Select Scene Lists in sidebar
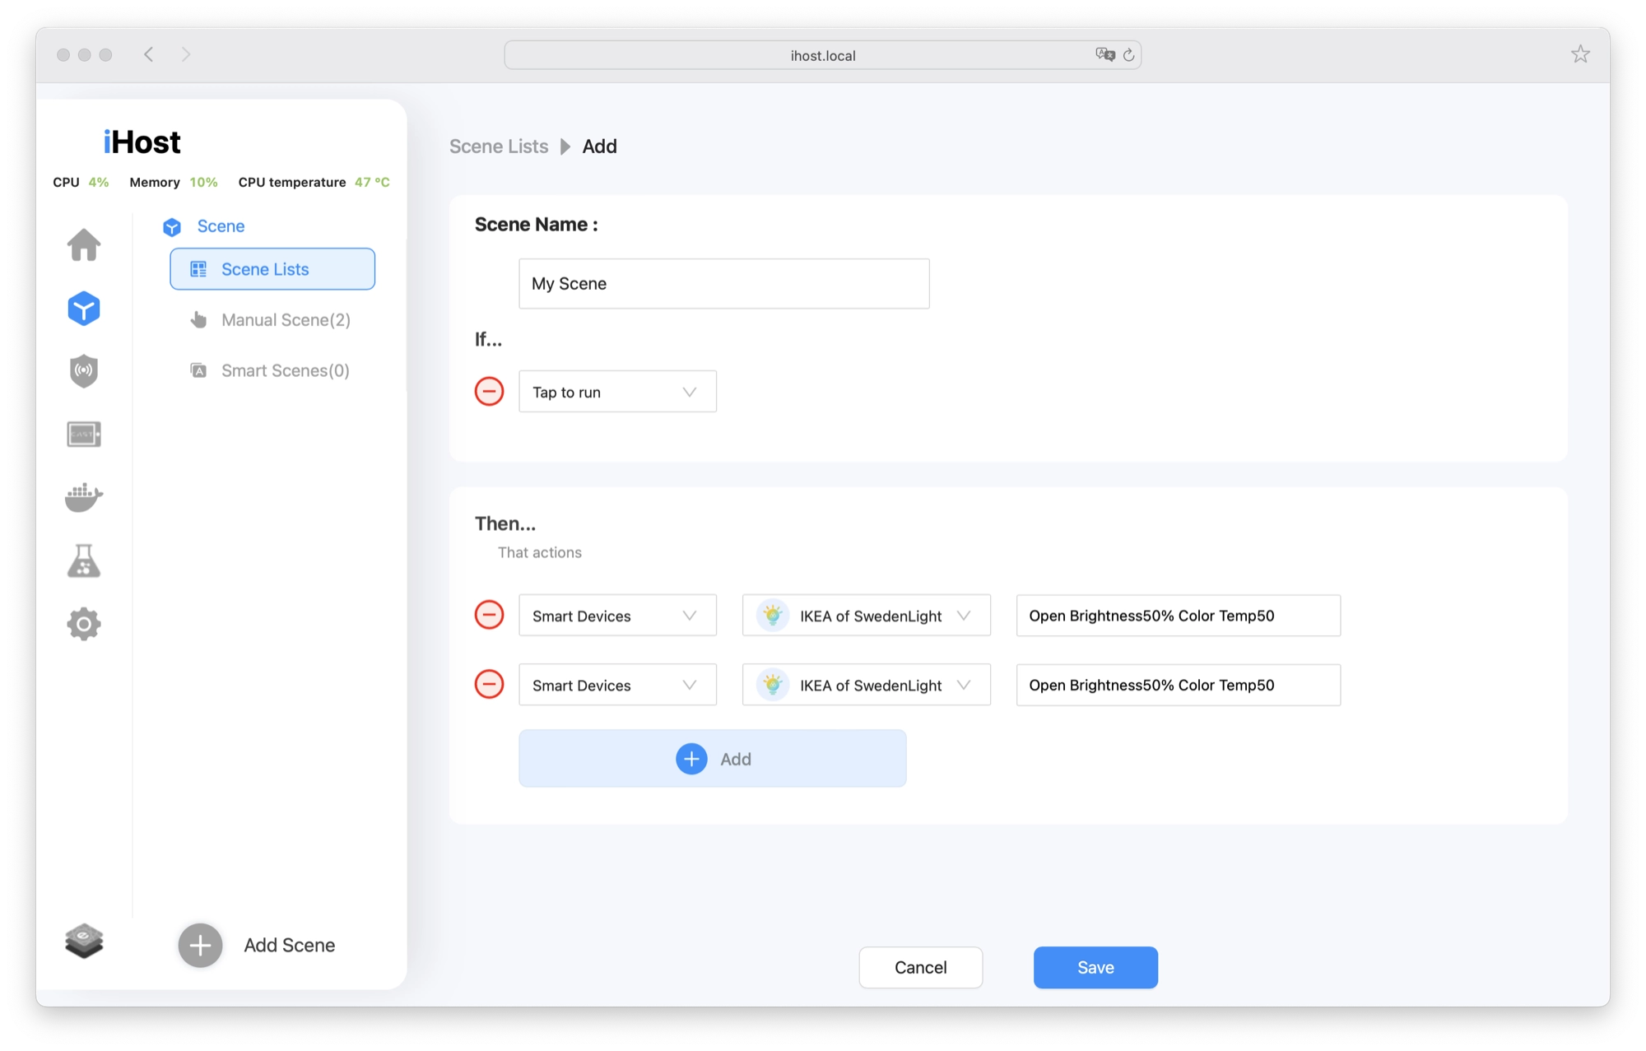 (x=272, y=269)
